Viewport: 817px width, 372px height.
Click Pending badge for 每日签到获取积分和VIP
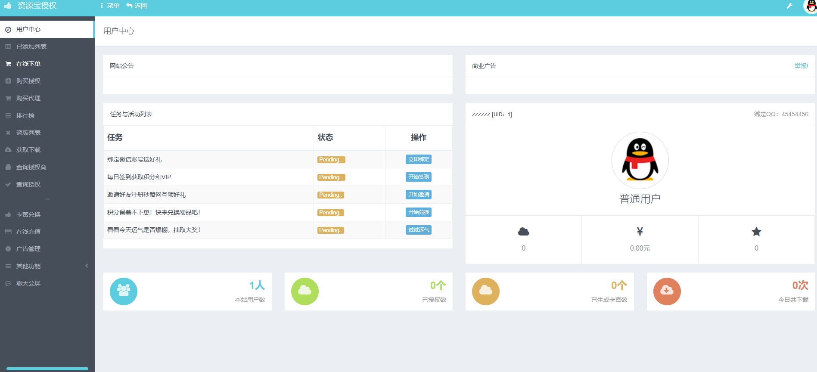(x=331, y=177)
